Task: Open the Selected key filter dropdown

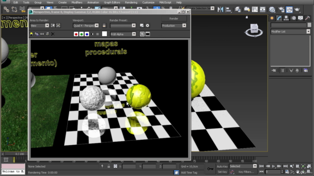Action: pyautogui.click(x=243, y=166)
